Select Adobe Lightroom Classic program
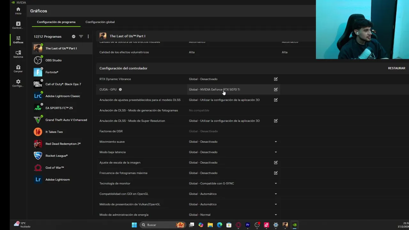This screenshot has height=230, width=409. tap(62, 96)
